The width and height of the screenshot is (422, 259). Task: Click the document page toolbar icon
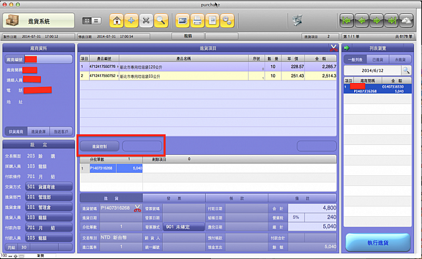(x=212, y=20)
